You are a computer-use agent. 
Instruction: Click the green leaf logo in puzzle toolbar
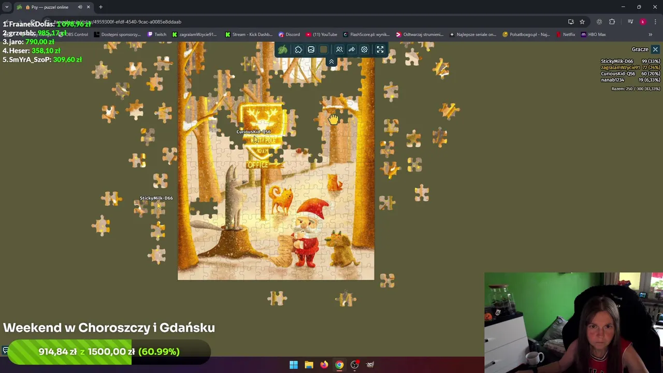(x=282, y=50)
